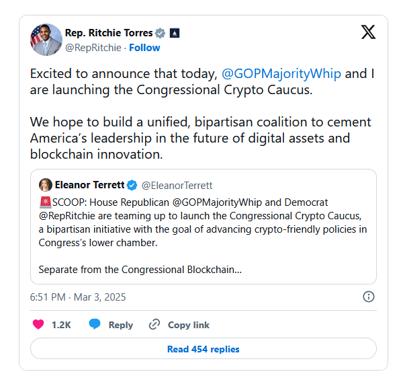The width and height of the screenshot is (403, 382).
Task: Open Rep. Ritchie Torres profile avatar
Action: 46,40
